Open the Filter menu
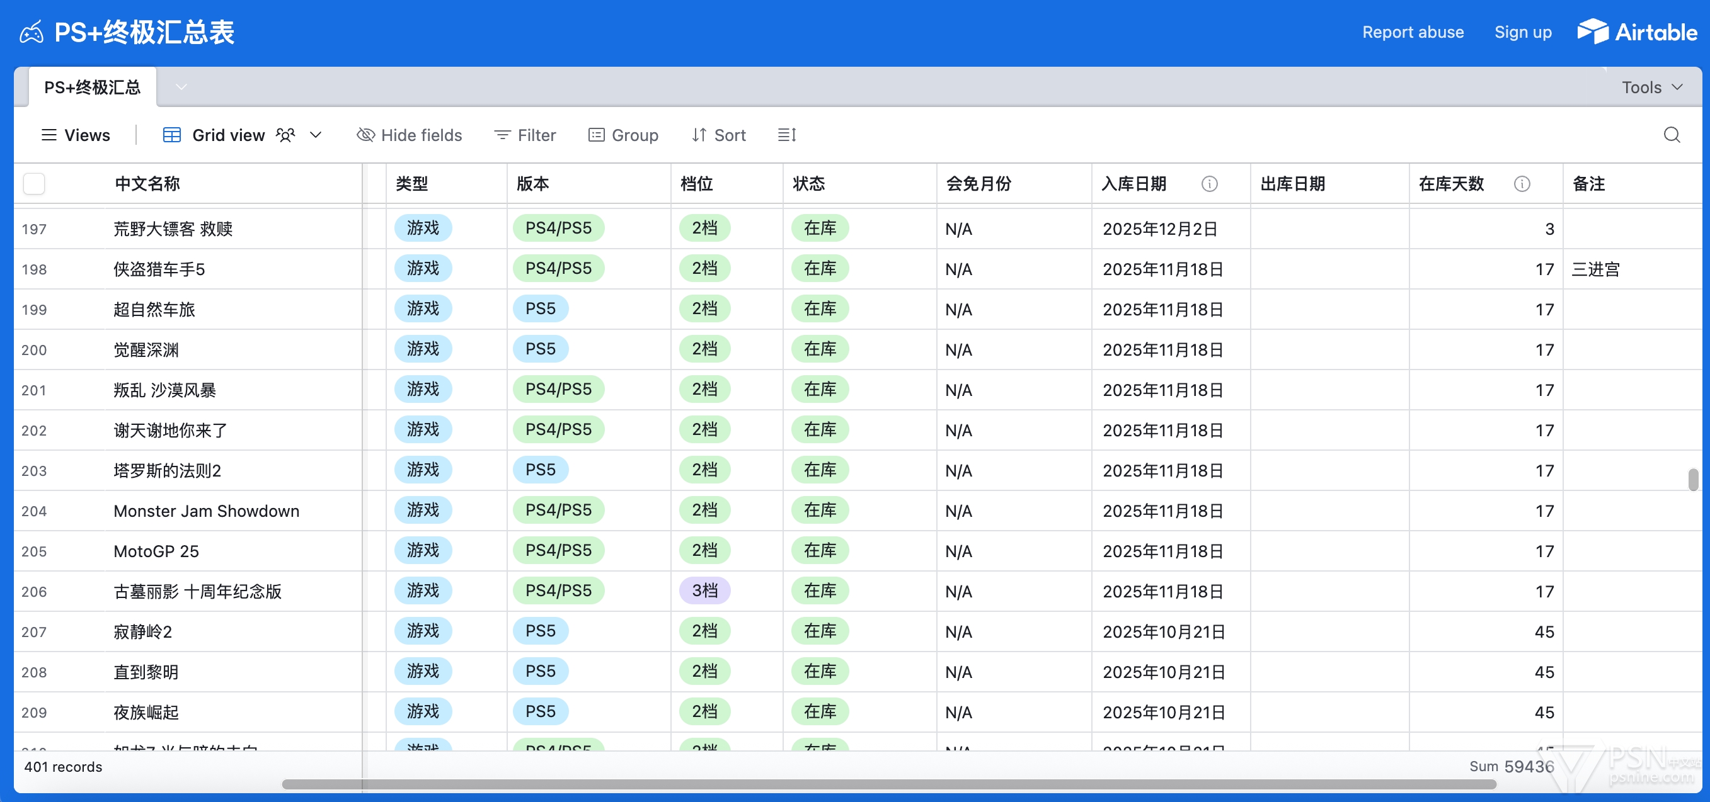1710x802 pixels. coord(524,135)
